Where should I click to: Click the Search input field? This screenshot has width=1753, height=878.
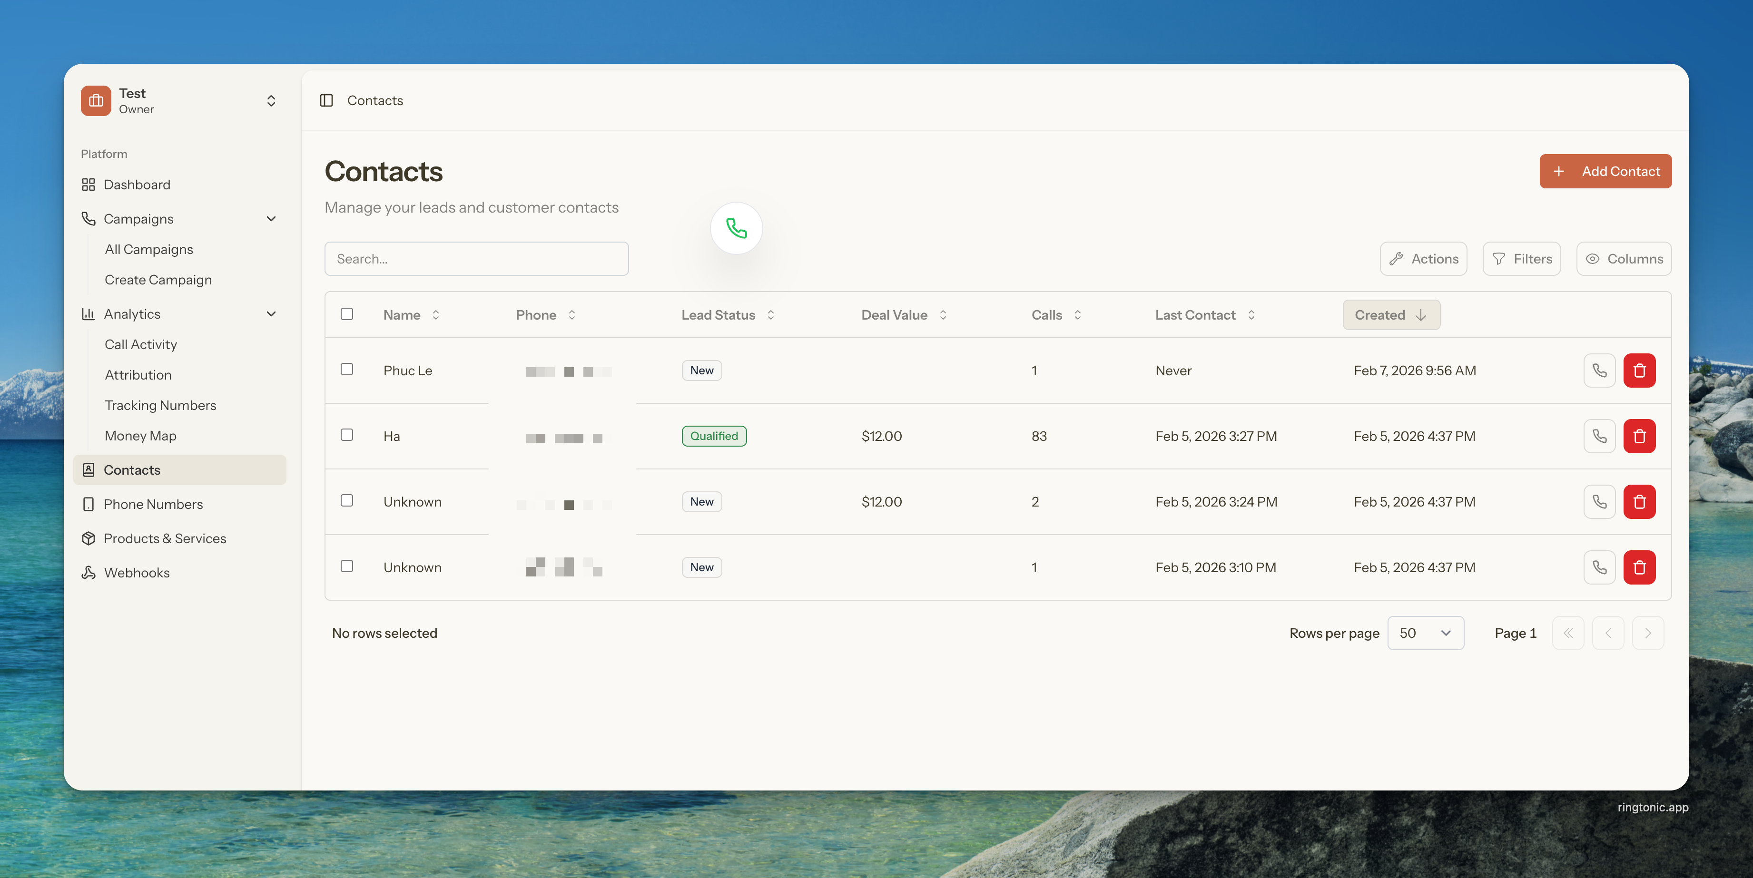point(476,259)
